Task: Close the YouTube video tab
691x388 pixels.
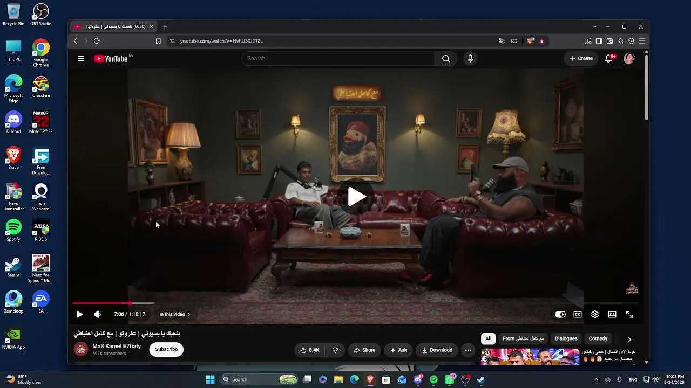Action: pyautogui.click(x=152, y=26)
